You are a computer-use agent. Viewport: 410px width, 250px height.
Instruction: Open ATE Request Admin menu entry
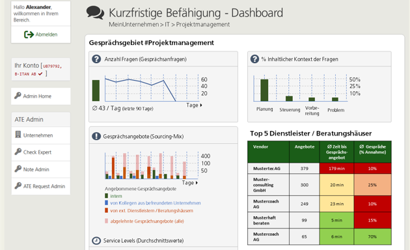[41, 186]
